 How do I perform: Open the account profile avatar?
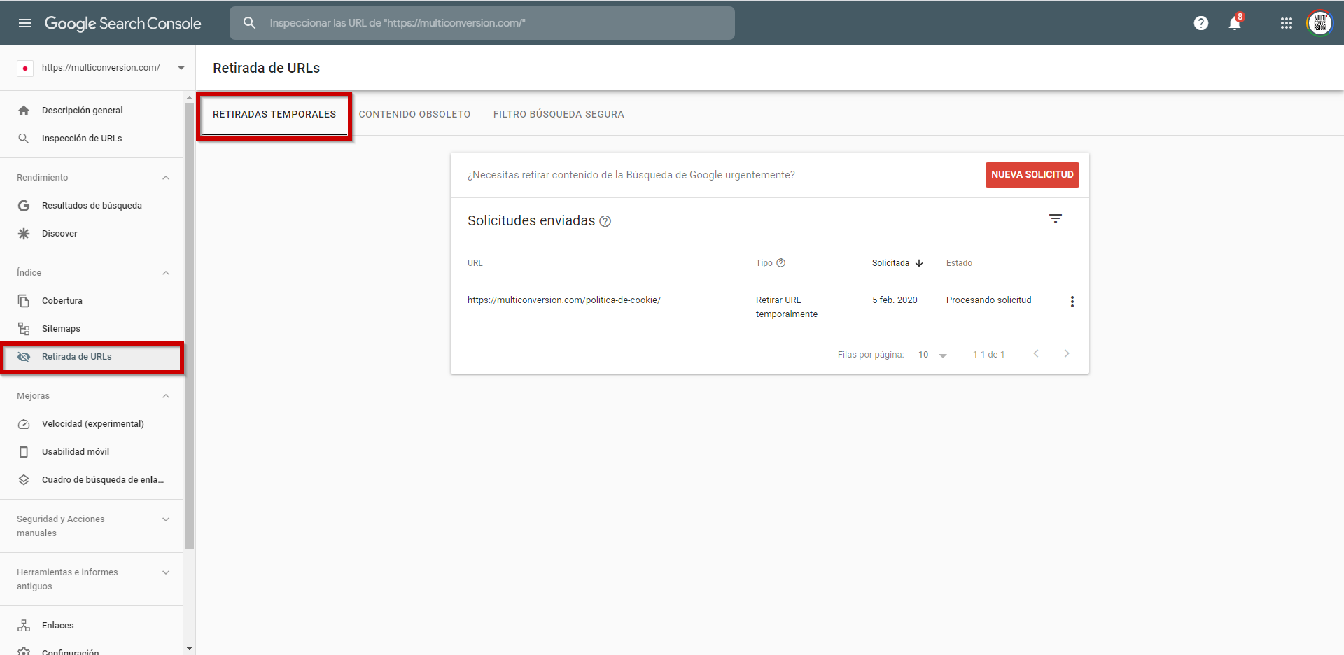pos(1320,23)
